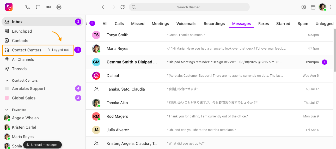This screenshot has height=149, width=336.
Task: Switch to the Faxes tab
Action: (x=264, y=23)
